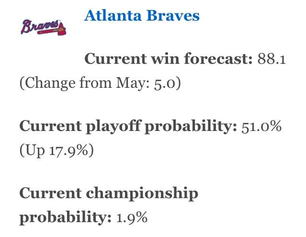Click the 5.0 change value
The height and width of the screenshot is (237, 306).
coord(165,83)
